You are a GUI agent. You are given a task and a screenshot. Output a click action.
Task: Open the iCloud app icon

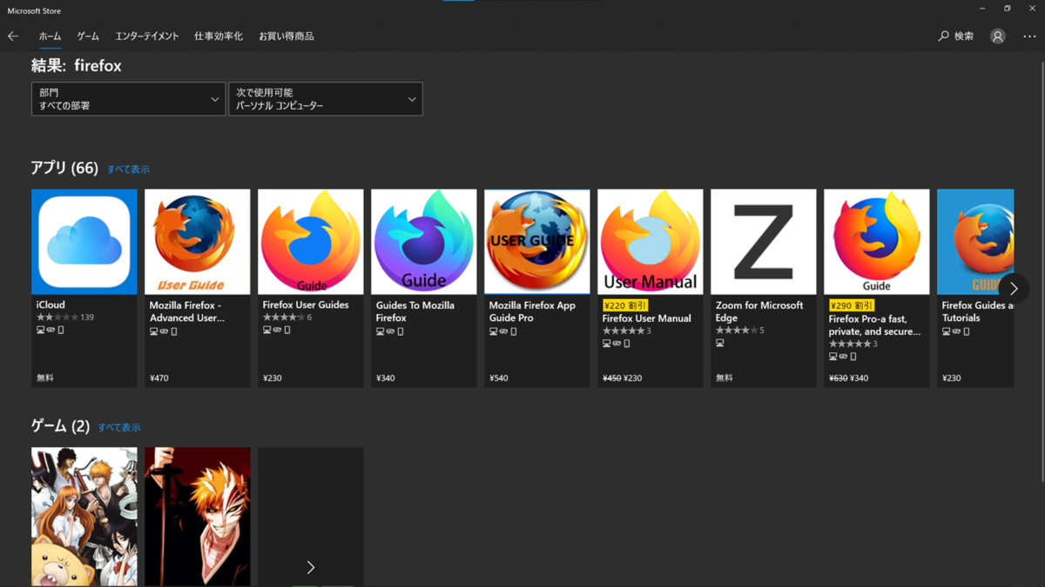pyautogui.click(x=84, y=242)
